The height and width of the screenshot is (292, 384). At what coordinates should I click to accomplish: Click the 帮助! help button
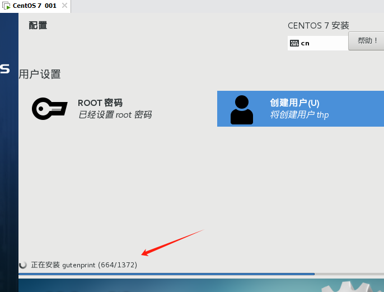click(366, 41)
